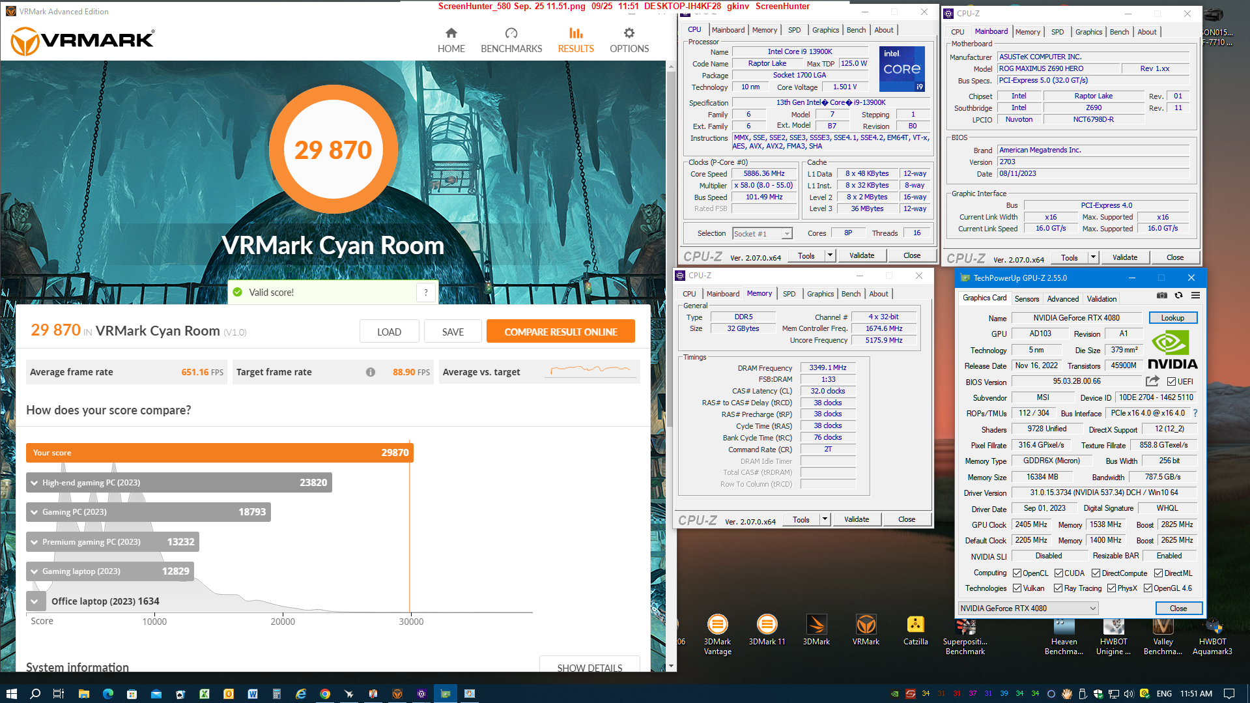
Task: Open Superposition Benchmark desktop shortcut
Action: (x=965, y=635)
